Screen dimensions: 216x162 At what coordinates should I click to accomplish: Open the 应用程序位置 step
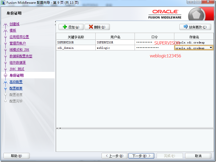click(x=19, y=37)
